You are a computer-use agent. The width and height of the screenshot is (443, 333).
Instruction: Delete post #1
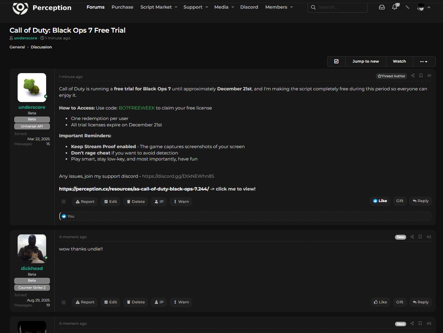[x=136, y=201]
